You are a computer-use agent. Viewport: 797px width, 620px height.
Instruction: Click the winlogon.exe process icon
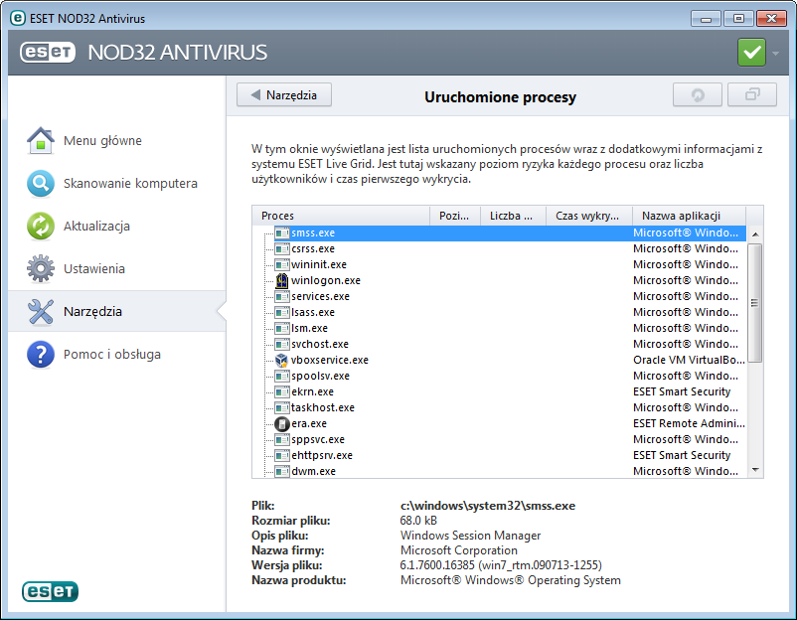281,280
